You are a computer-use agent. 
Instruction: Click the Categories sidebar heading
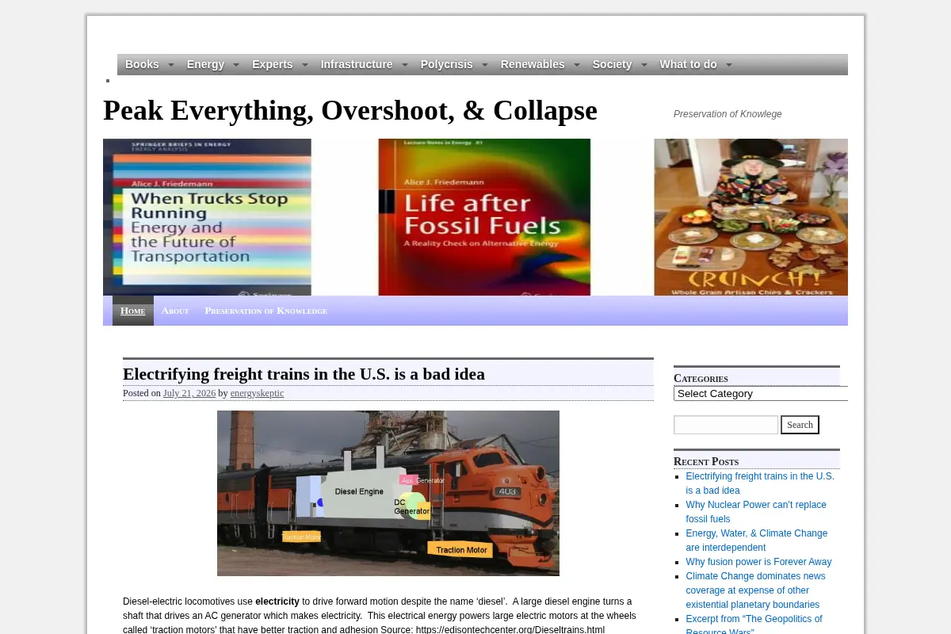701,379
